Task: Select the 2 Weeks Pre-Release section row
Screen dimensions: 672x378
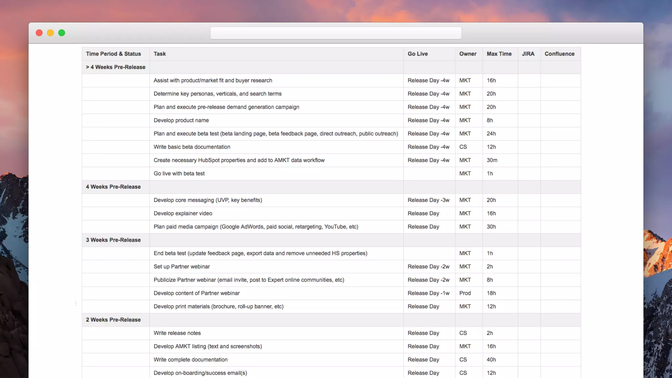Action: (113, 320)
